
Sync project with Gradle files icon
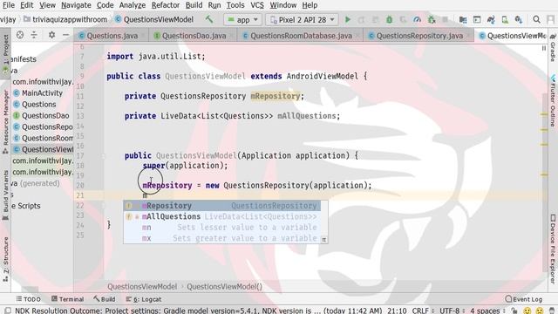tap(491, 20)
